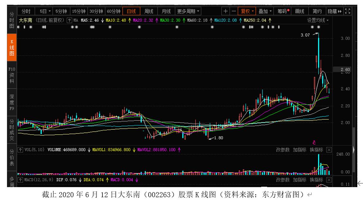Close the MACD indicator panel
Image resolution: width=363 pixels, height=201 pixels.
[x=329, y=180]
